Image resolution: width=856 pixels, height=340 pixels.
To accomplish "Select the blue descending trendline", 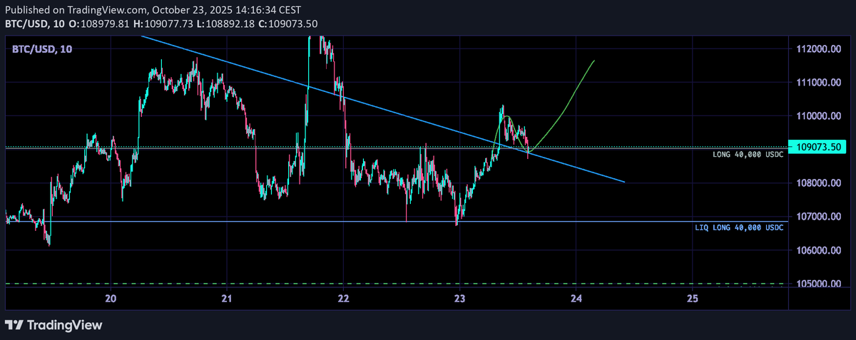I will (x=384, y=108).
